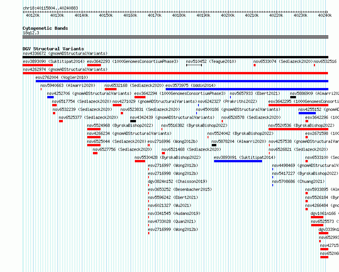
Task: Click nsv6532168 (Sedlazeck2020) label
Action: coord(134,85)
